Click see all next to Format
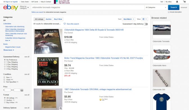 coord(27,95)
